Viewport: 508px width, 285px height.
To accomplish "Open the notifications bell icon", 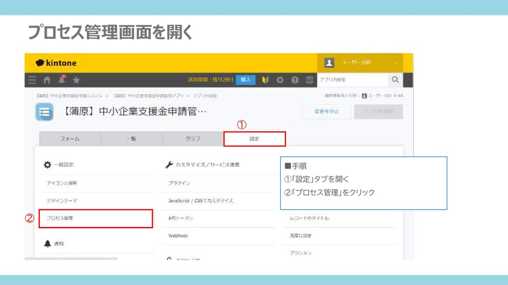I will (x=62, y=80).
